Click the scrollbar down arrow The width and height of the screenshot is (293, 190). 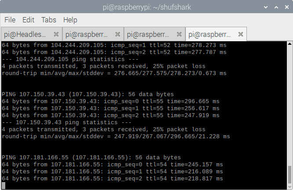click(289, 187)
